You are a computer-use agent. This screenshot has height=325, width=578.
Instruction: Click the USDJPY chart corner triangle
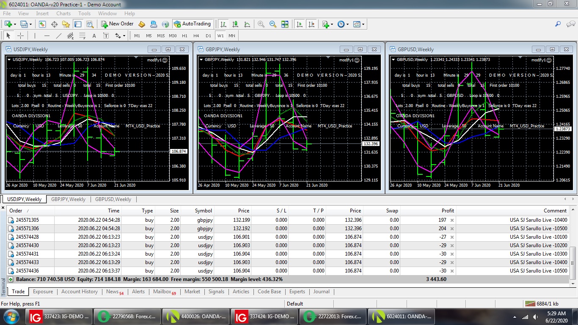coord(9,60)
